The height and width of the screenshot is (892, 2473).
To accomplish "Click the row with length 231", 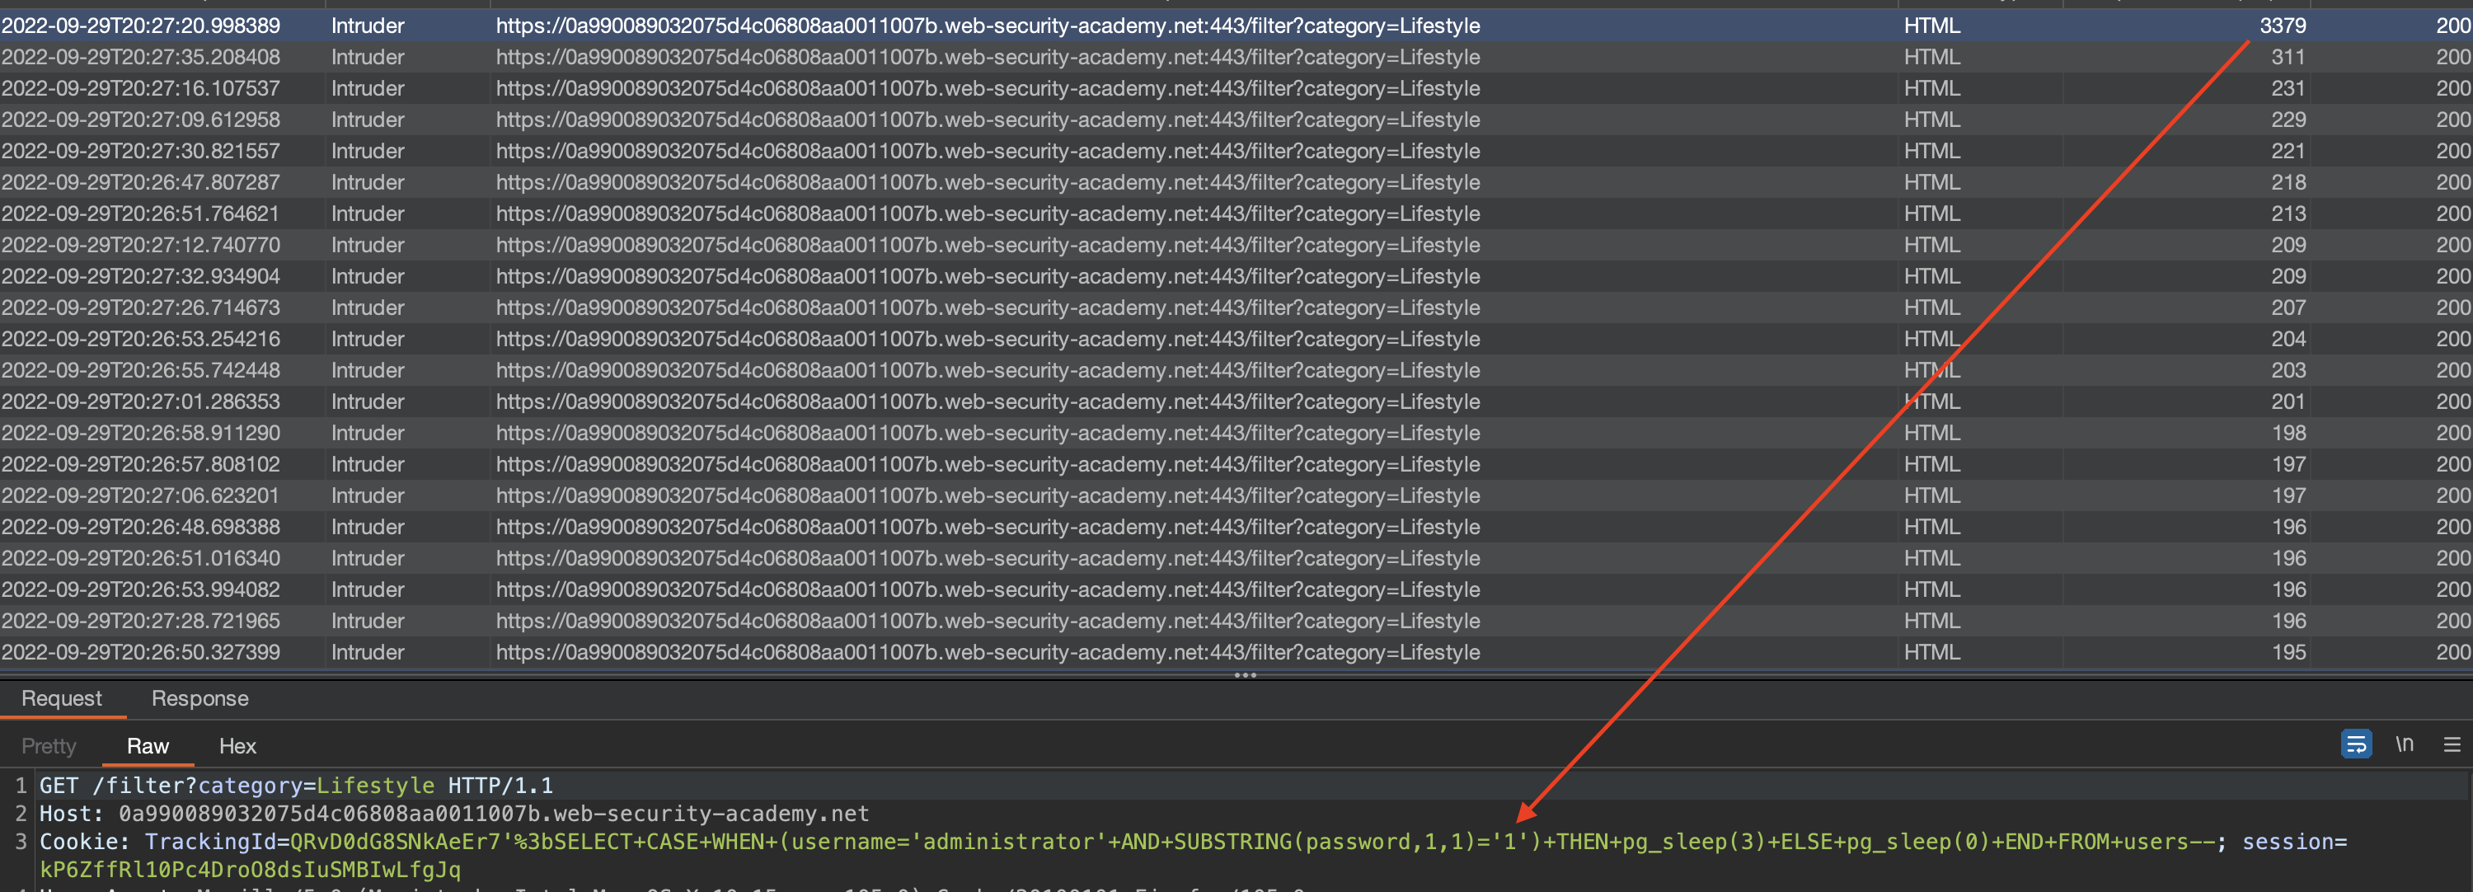I will 2287,88.
